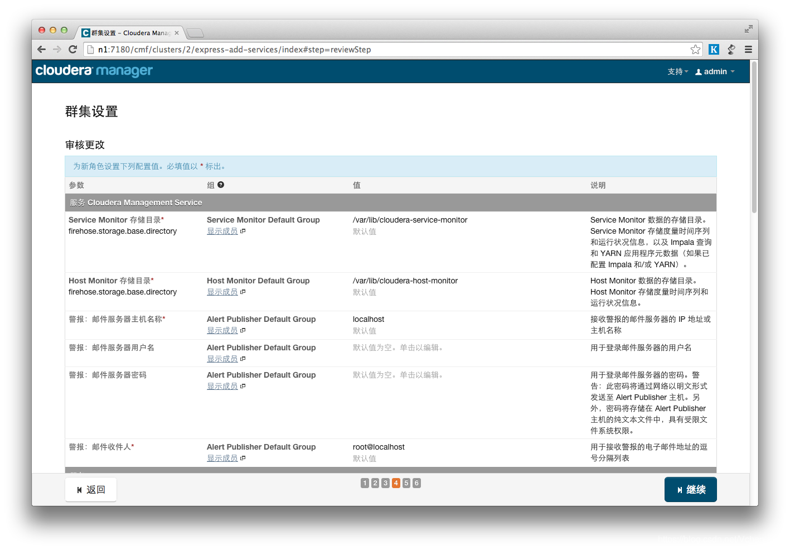Click the blue K extension icon
The image size is (790, 550).
click(714, 49)
